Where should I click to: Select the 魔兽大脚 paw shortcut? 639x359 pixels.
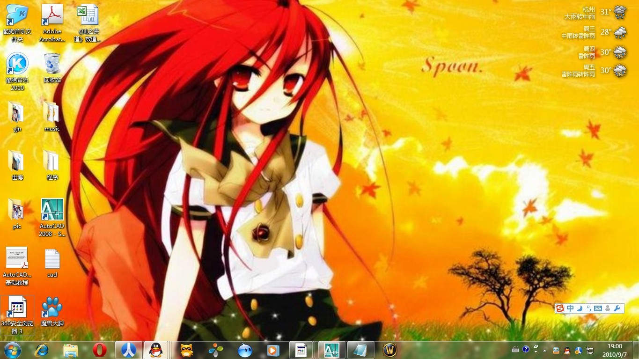pos(52,311)
